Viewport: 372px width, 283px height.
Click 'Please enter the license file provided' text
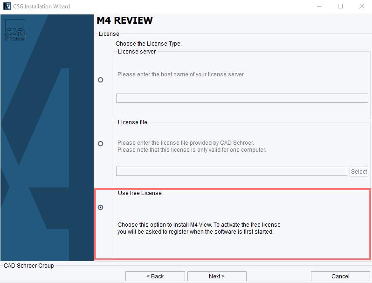(x=186, y=142)
